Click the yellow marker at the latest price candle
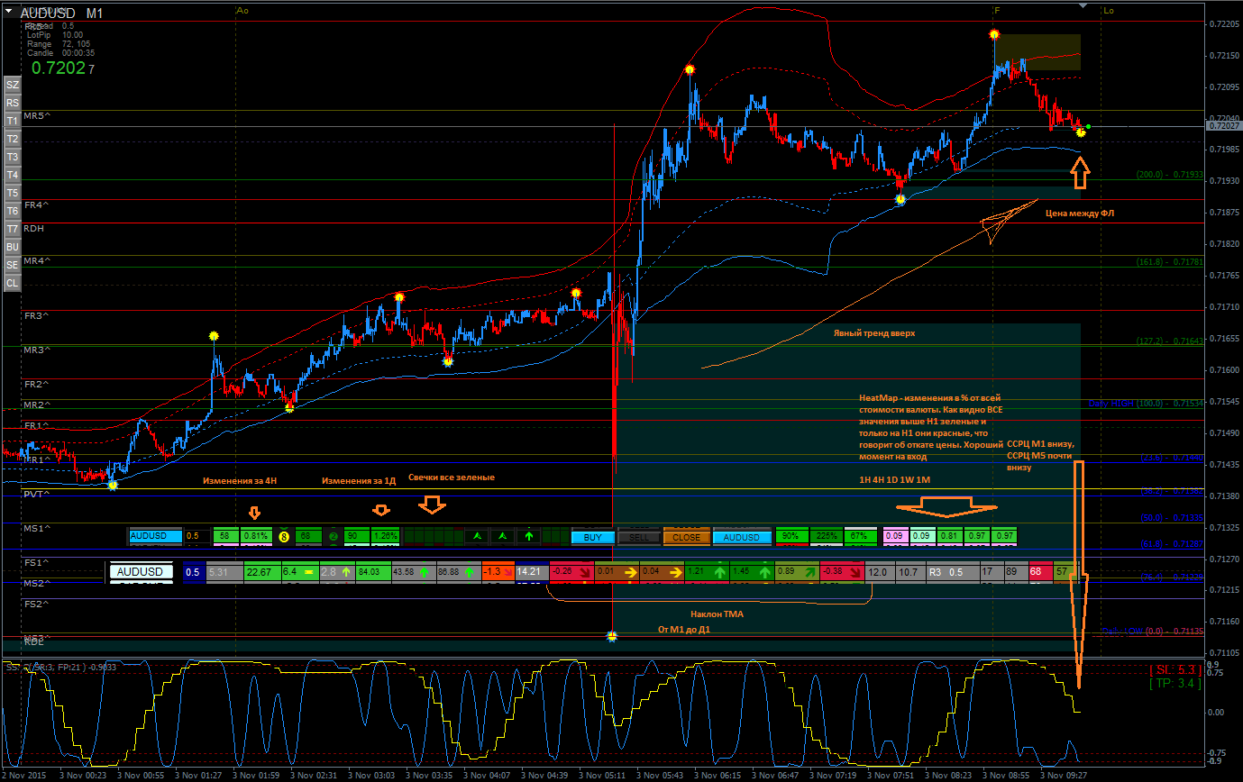 [1081, 132]
